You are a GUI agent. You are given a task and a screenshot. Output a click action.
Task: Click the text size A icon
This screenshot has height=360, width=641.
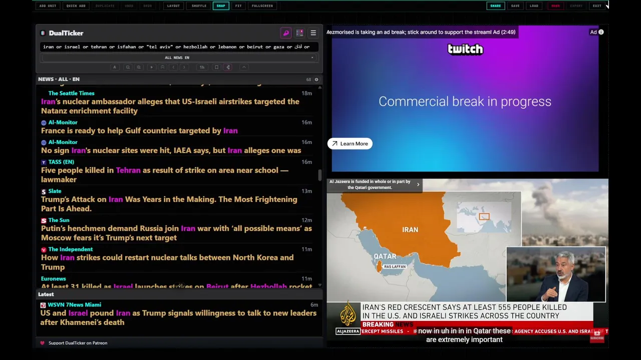tap(114, 67)
